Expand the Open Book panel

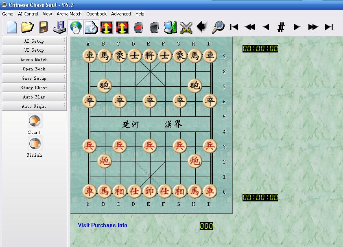(x=34, y=69)
